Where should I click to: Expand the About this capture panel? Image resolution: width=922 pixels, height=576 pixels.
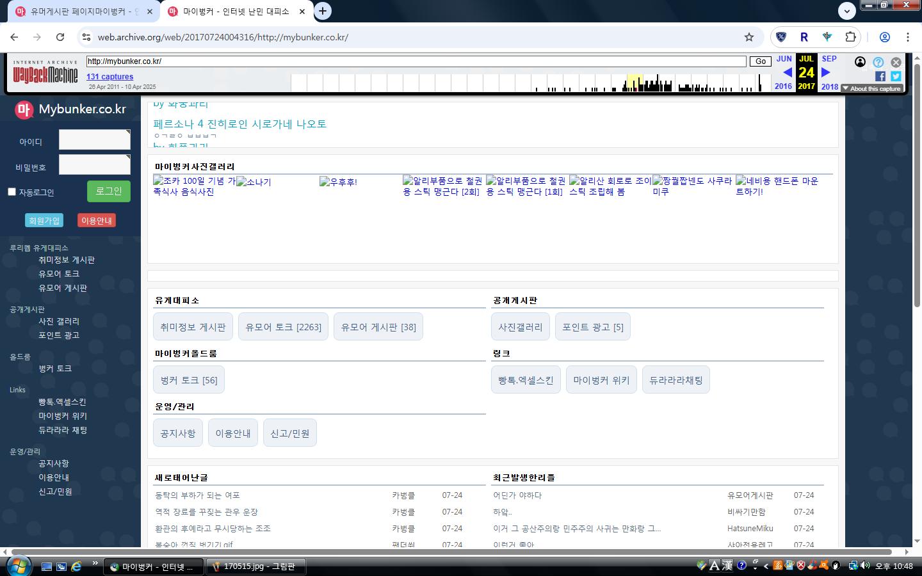point(871,89)
